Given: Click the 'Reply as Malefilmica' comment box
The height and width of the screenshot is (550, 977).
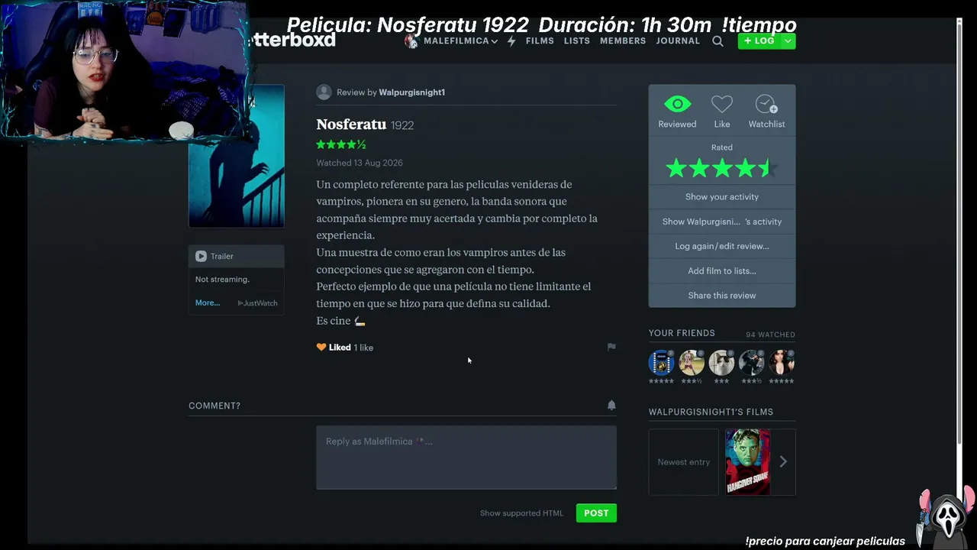Looking at the screenshot, I should (466, 457).
